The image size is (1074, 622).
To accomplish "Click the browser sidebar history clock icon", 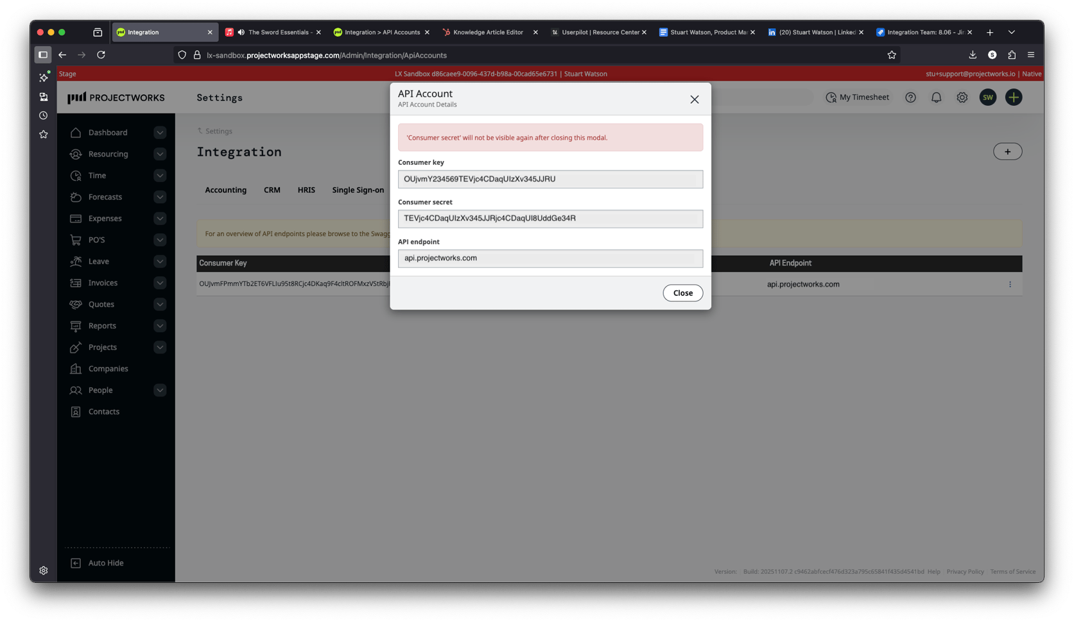I will (x=44, y=115).
